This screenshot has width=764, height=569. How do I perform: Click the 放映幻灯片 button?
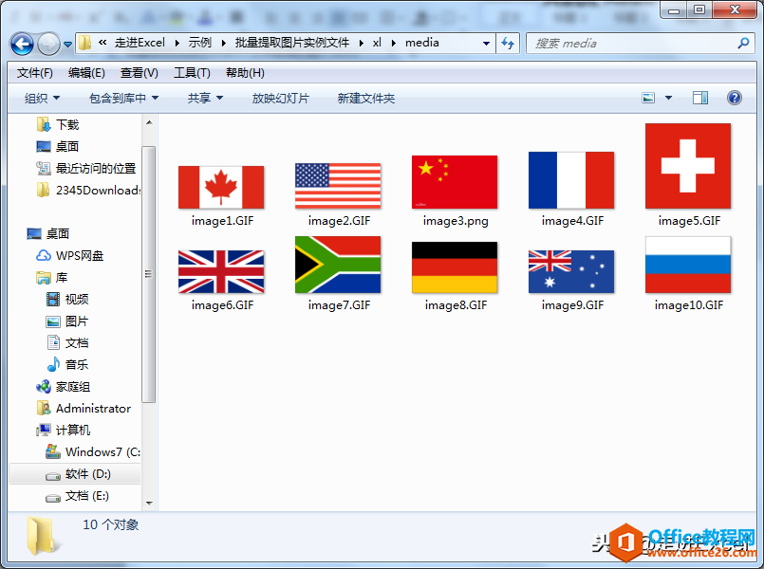[281, 99]
